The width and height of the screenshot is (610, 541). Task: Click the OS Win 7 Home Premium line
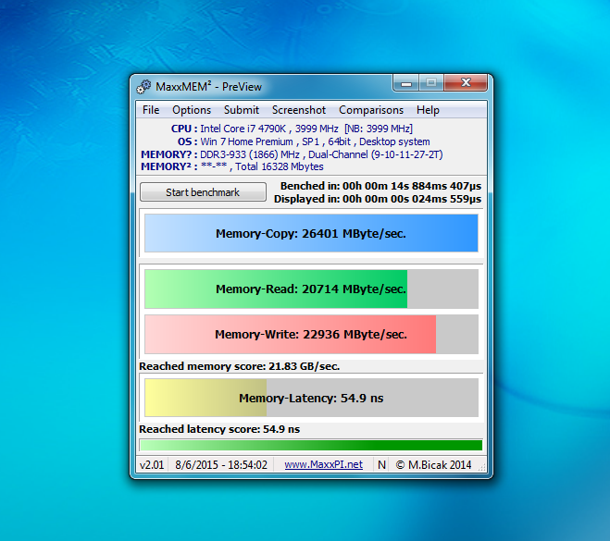304,141
